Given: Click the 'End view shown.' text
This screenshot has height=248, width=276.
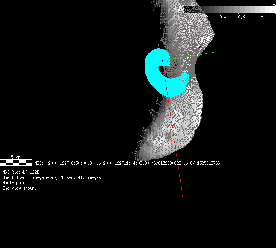Looking at the screenshot, I should click(x=19, y=188).
